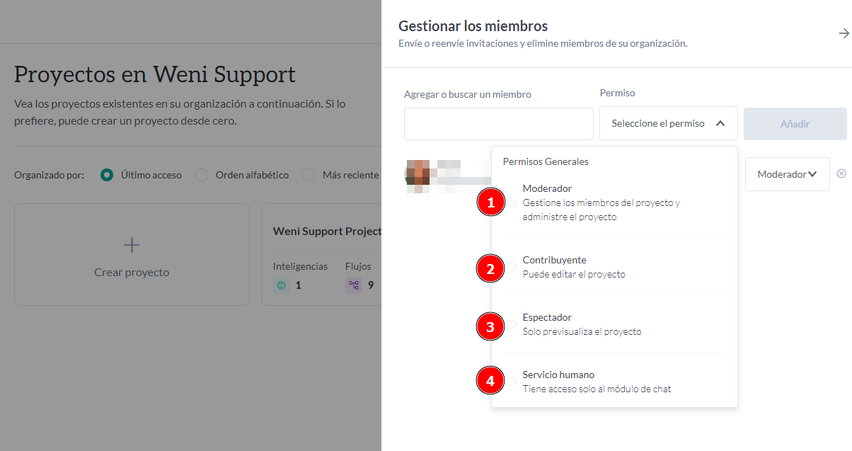Screen dimensions: 852x451
Task: Open the Moderador role dropdown
Action: pos(787,173)
